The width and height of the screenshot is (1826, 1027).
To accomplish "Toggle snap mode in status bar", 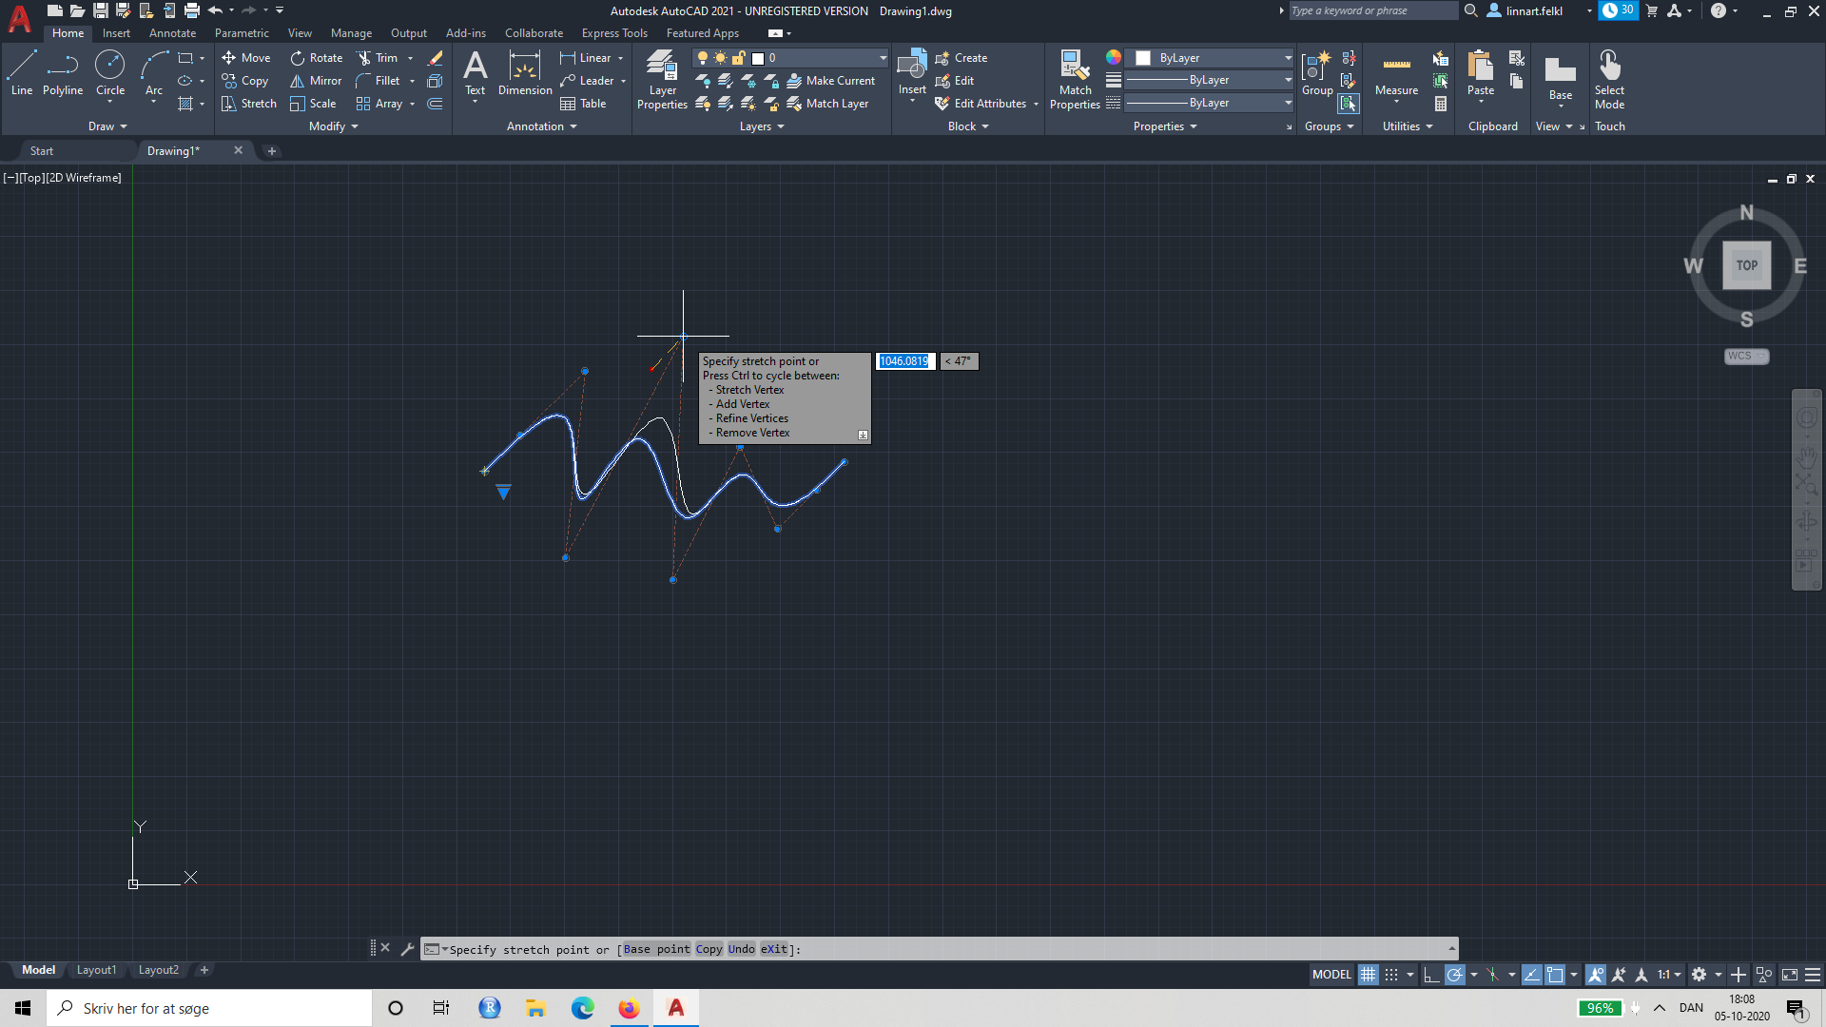I will [1391, 975].
